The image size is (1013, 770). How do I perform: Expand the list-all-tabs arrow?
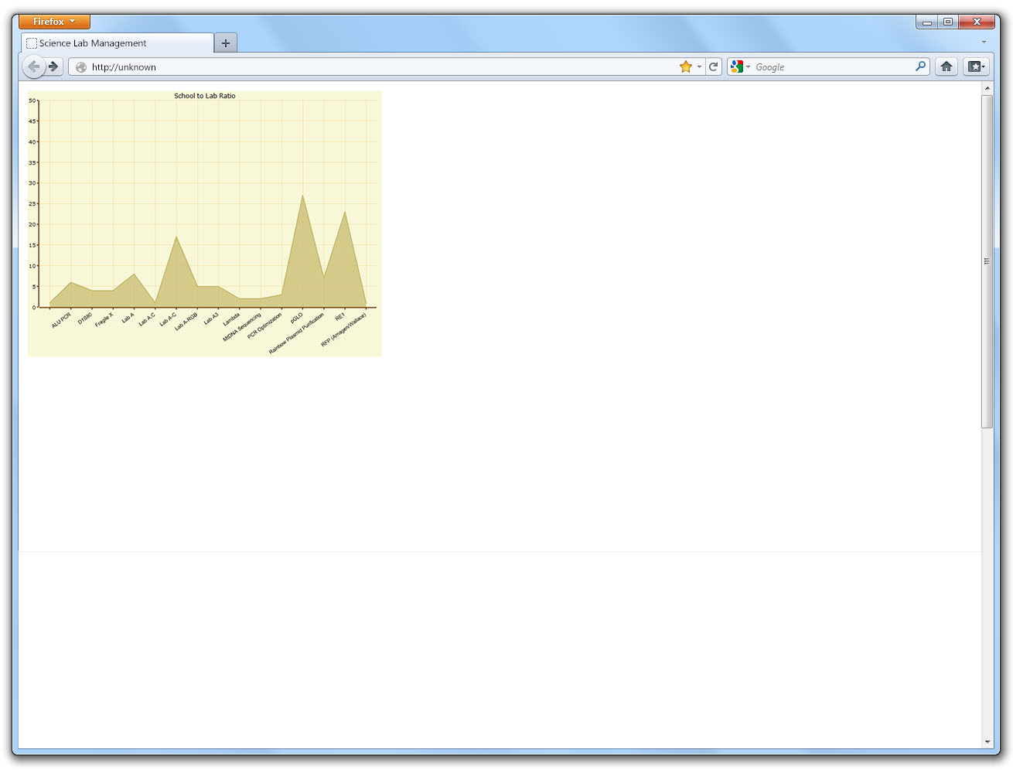984,43
